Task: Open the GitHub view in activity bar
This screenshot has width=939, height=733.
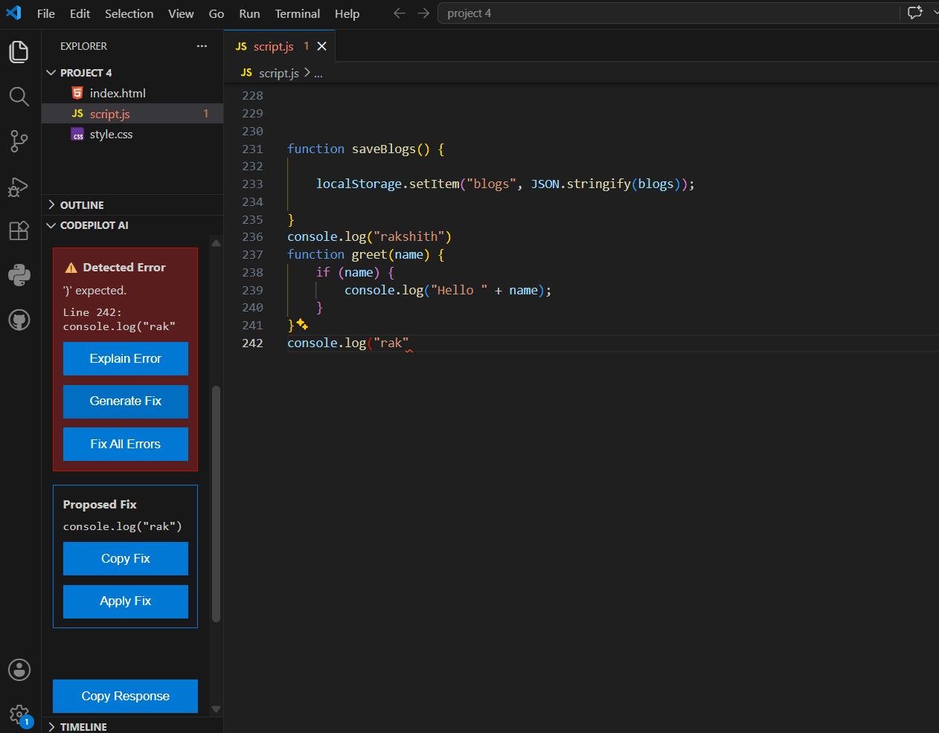Action: click(x=19, y=320)
